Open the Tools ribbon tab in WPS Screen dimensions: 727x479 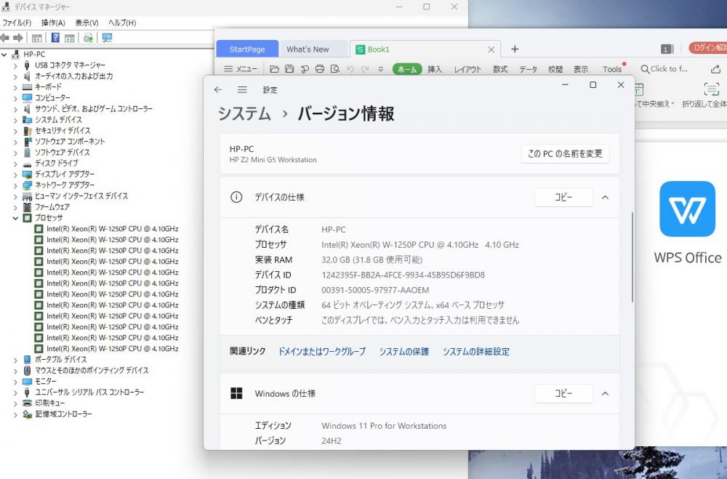pyautogui.click(x=612, y=69)
